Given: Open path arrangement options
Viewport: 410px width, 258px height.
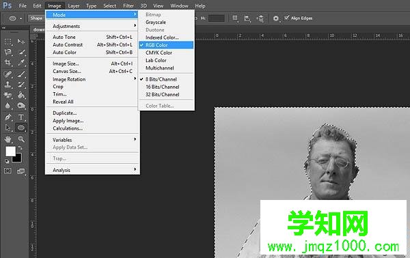Looking at the screenshot, I should pos(260,18).
